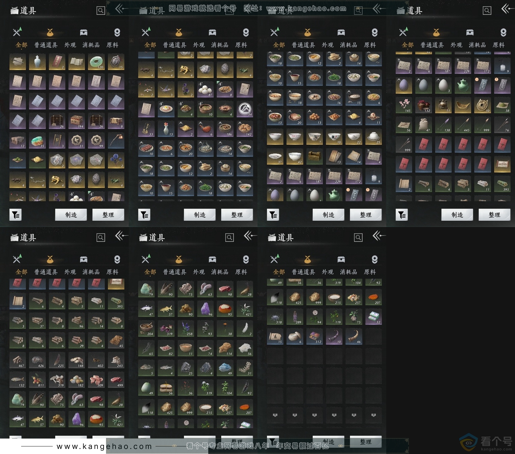Open treasure chest category in top-right panel

click(470, 32)
